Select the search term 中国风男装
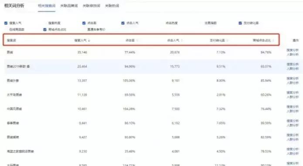Image resolution: width=303 pixels, height=166 pixels. (x=14, y=109)
